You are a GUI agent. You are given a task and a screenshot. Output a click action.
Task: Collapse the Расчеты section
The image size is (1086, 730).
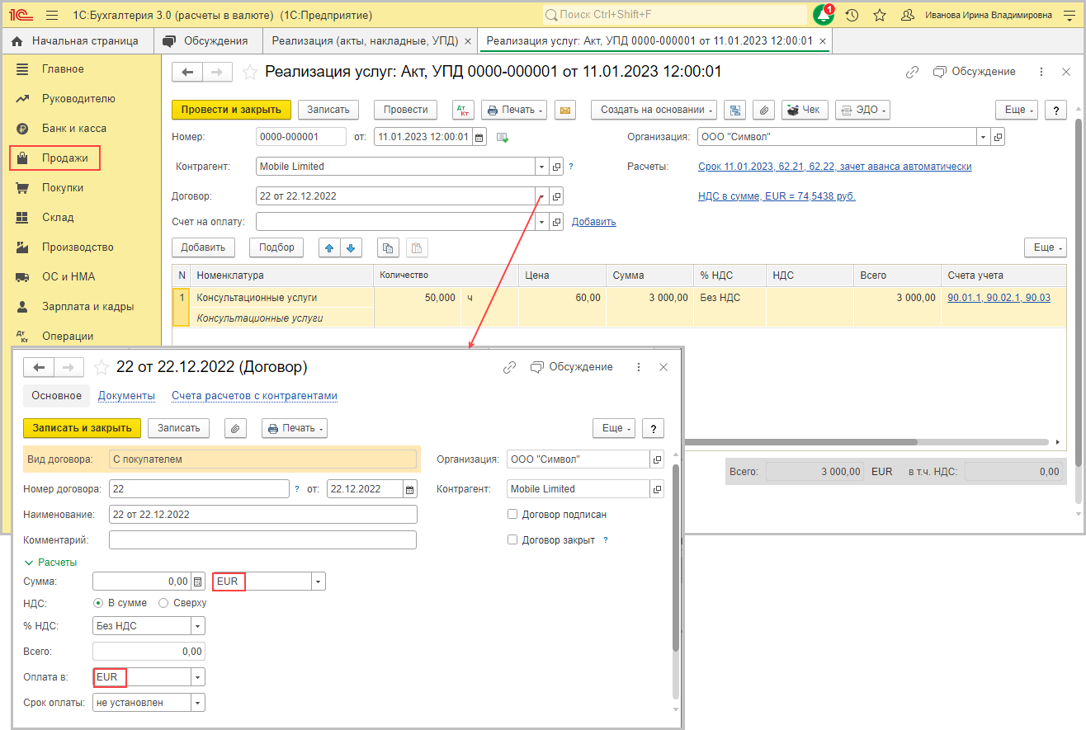(x=50, y=563)
